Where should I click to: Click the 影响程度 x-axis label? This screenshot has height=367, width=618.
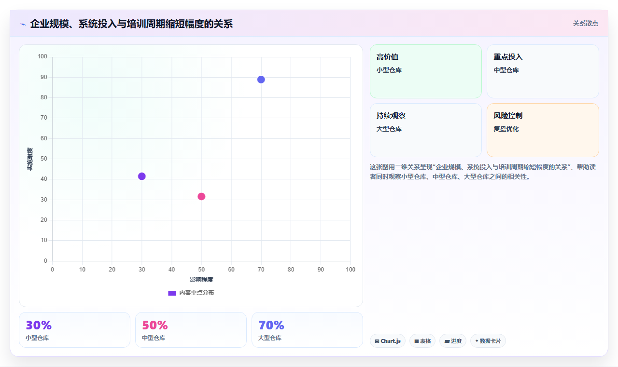[201, 280]
